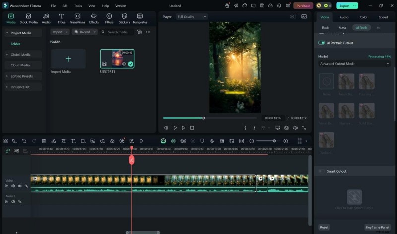
Task: Open media panel more options menu
Action: 148,32
